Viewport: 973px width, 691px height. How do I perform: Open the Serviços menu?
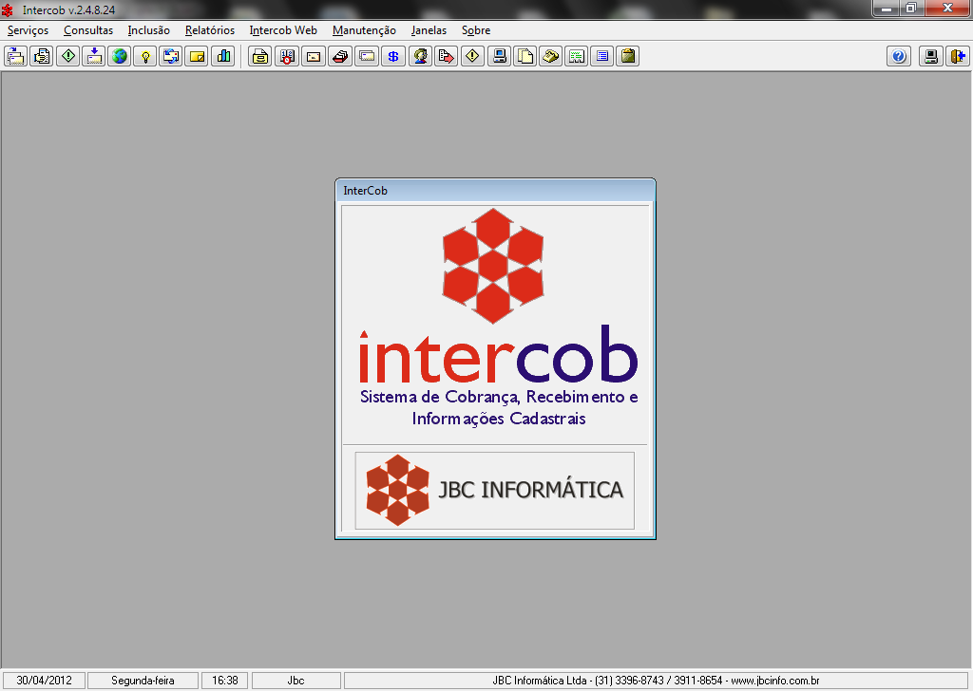coord(28,30)
